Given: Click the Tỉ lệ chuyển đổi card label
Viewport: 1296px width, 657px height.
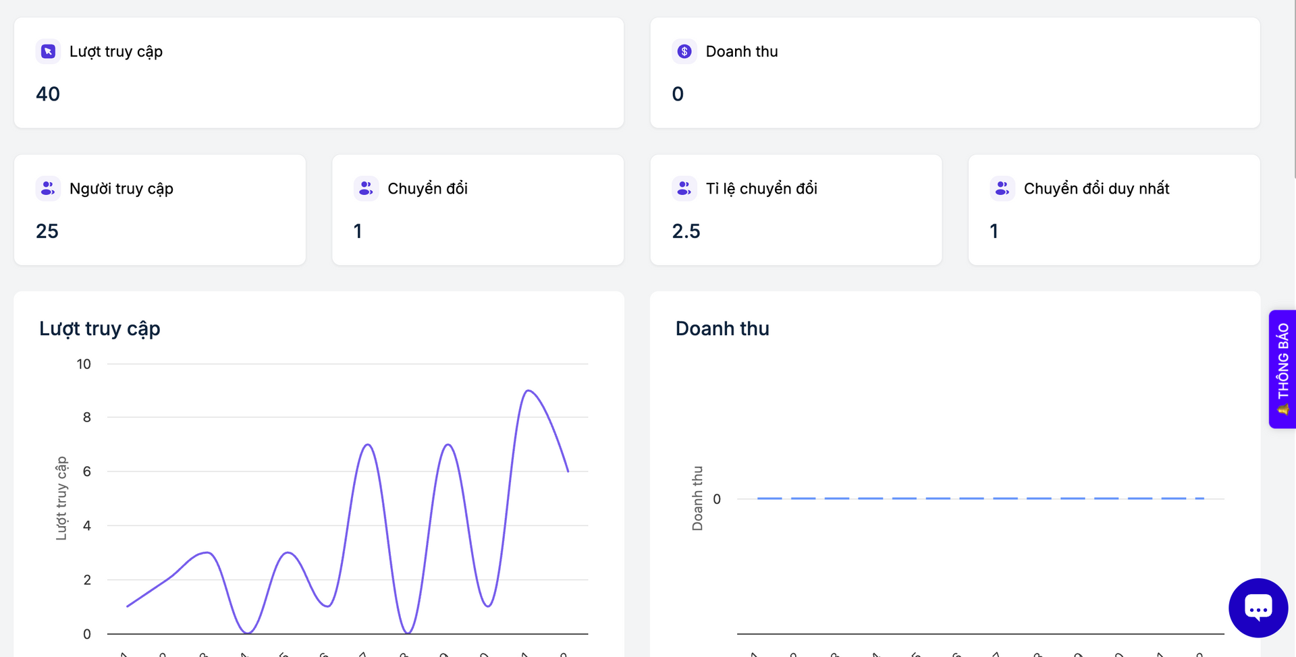Looking at the screenshot, I should click(x=761, y=188).
